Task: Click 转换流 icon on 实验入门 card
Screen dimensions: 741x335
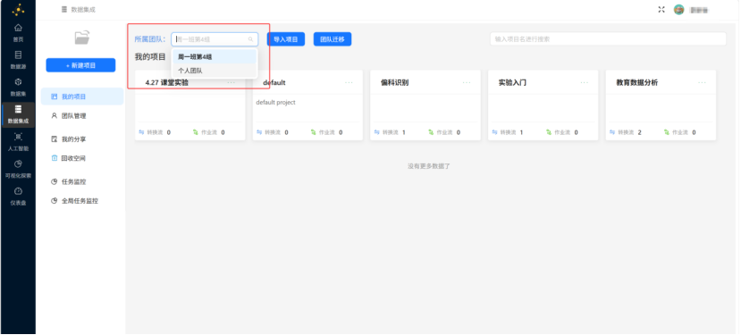Action: click(494, 132)
